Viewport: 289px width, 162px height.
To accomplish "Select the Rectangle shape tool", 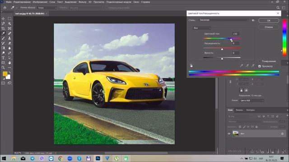I will click(3, 63).
